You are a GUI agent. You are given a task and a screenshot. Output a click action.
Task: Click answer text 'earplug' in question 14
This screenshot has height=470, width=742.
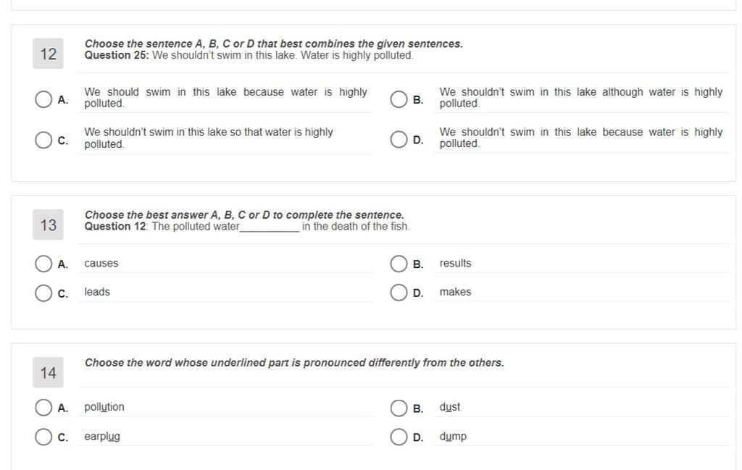pyautogui.click(x=102, y=437)
